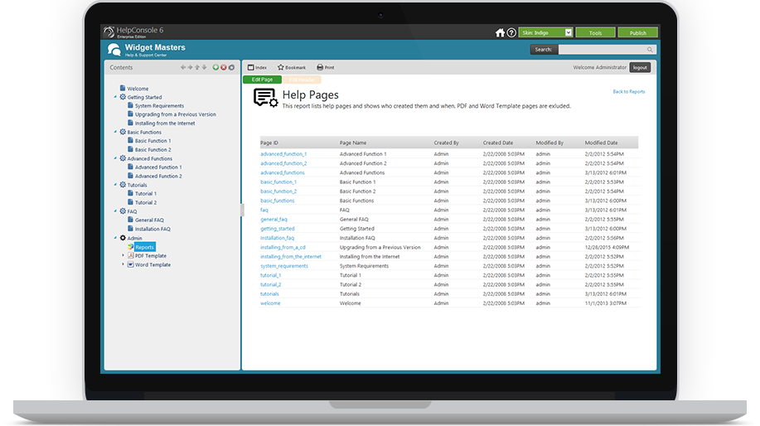The width and height of the screenshot is (760, 426).
Task: Select Installation FAQ in contents tree
Action: (x=152, y=229)
